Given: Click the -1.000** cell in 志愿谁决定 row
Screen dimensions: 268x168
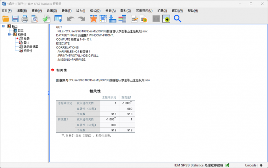Looking at the screenshot, I should coord(127,103).
